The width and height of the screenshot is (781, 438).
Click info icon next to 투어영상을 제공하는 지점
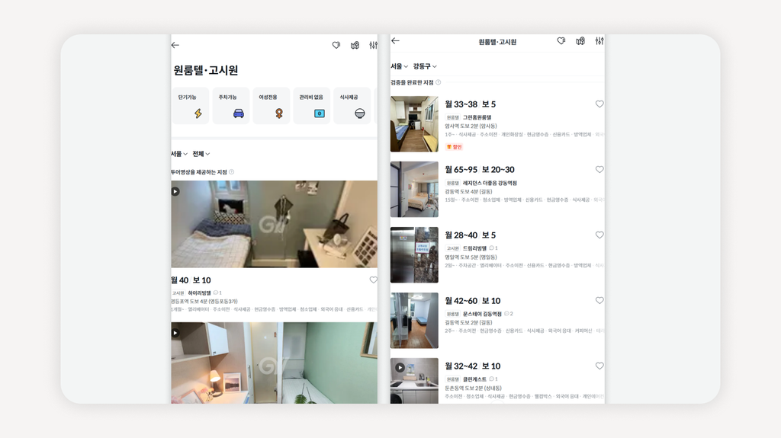tap(232, 172)
